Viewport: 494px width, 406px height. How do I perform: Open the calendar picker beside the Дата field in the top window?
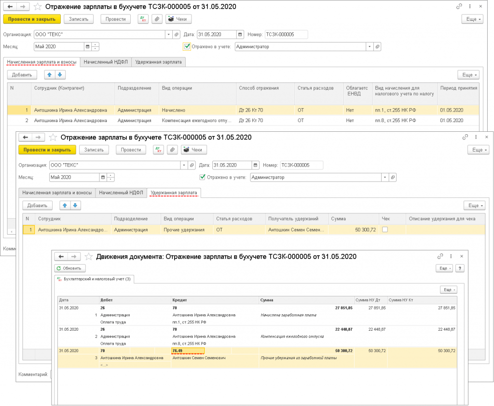click(240, 34)
